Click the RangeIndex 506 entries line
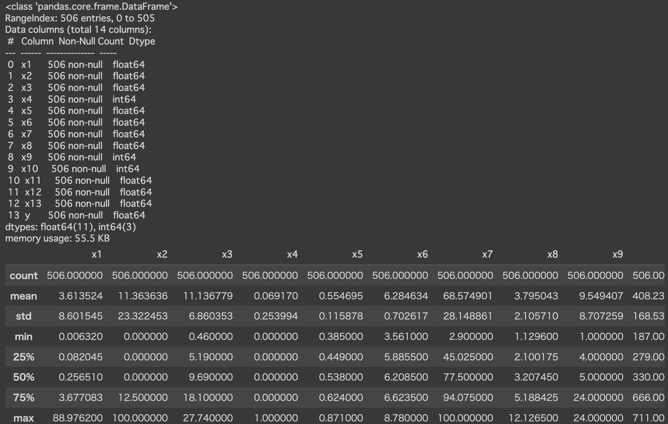 80,18
